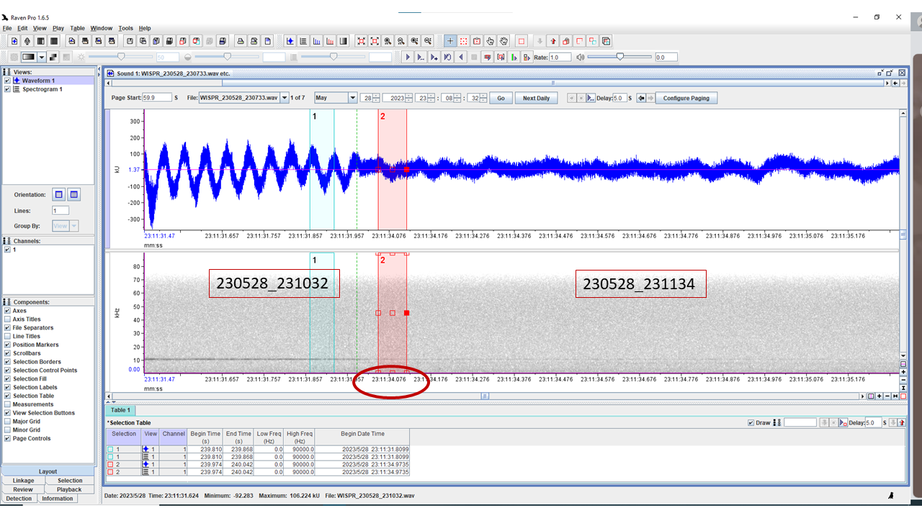Click the previous page black left arrow
Viewport: 922px width, 518px height.
(x=641, y=98)
